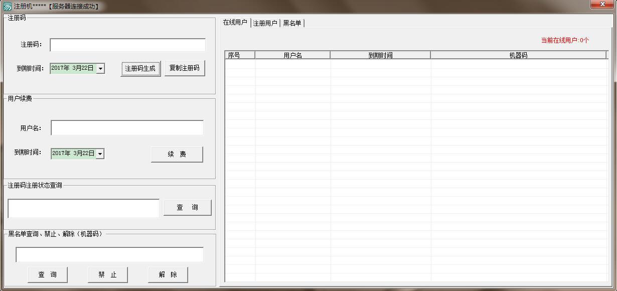Viewport: 617px width, 291px height.
Task: Select the 在线用户 tab
Action: coord(235,23)
